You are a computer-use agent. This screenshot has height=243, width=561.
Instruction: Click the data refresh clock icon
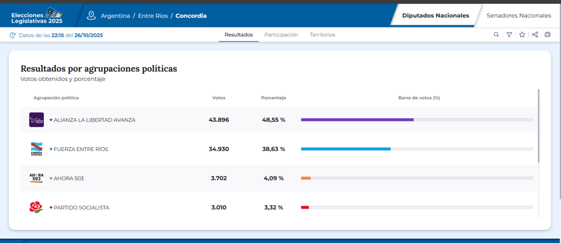tap(13, 35)
